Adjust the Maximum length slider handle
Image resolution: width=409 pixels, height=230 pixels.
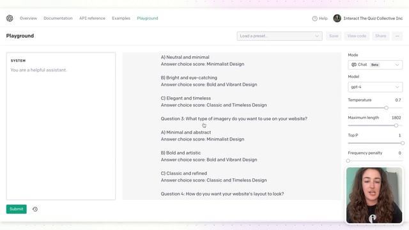coord(396,125)
